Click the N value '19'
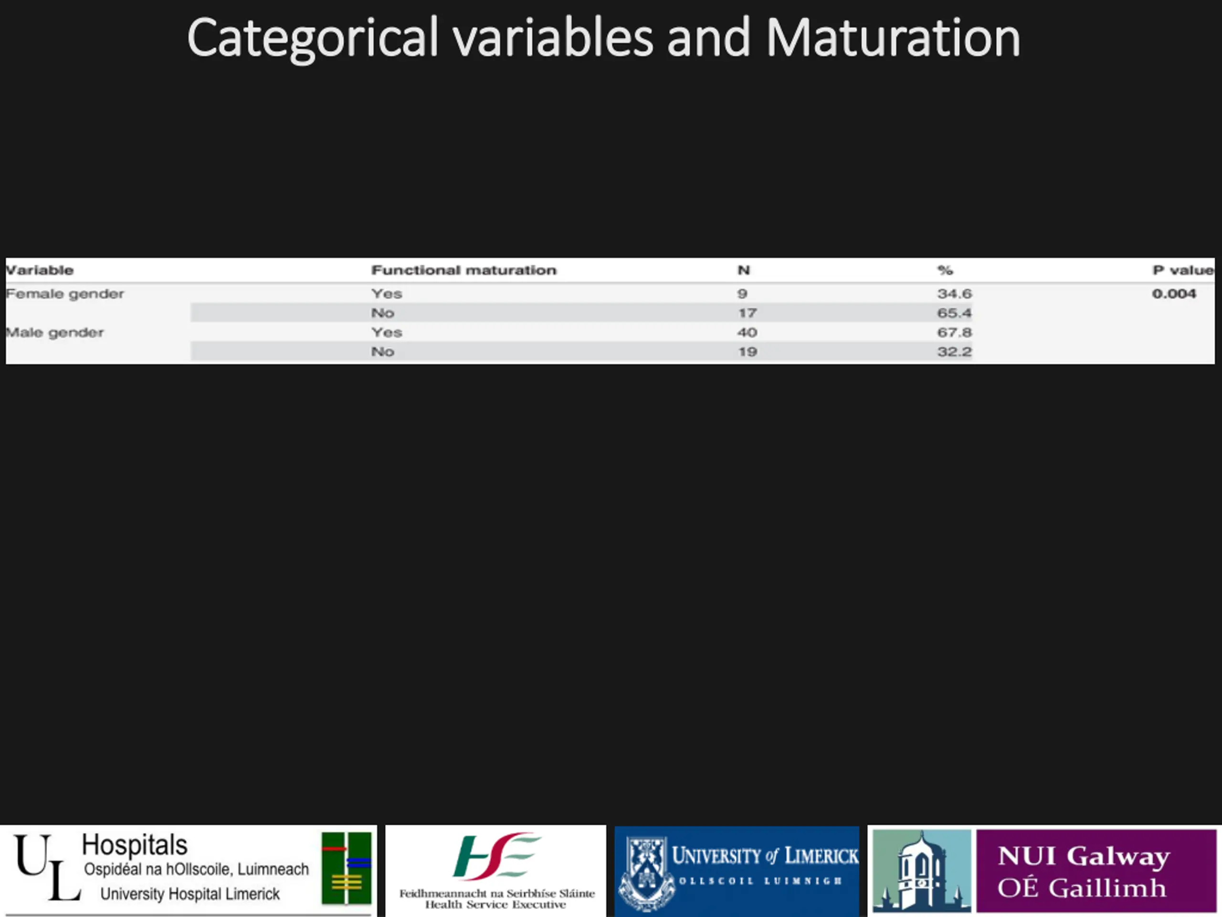This screenshot has height=917, width=1222. coord(747,352)
